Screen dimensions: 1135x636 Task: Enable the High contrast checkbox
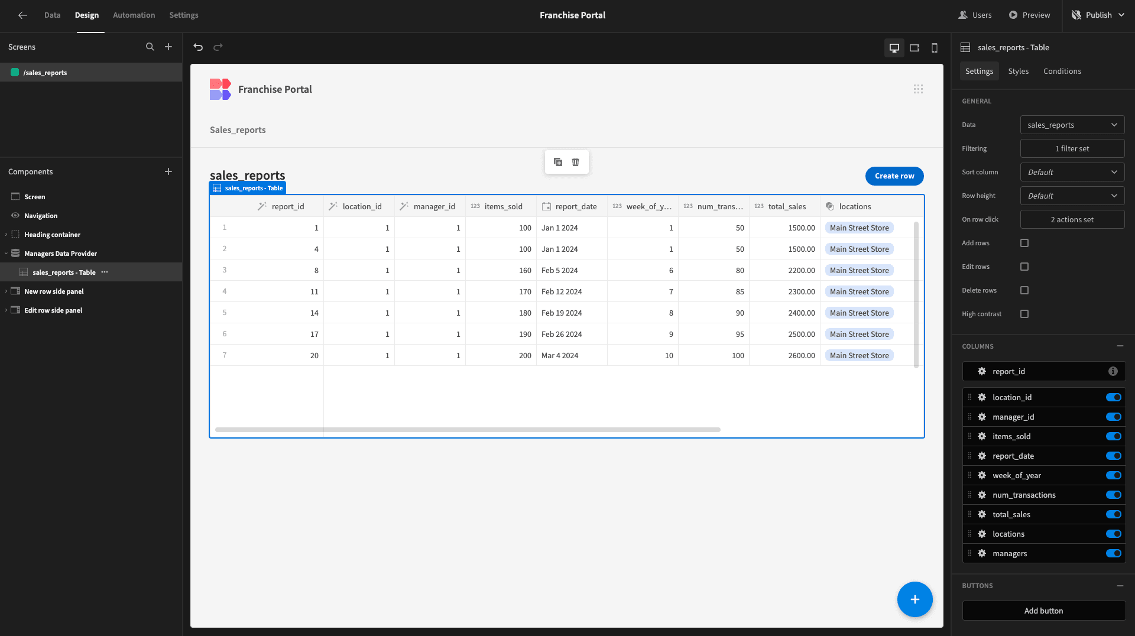coord(1024,314)
